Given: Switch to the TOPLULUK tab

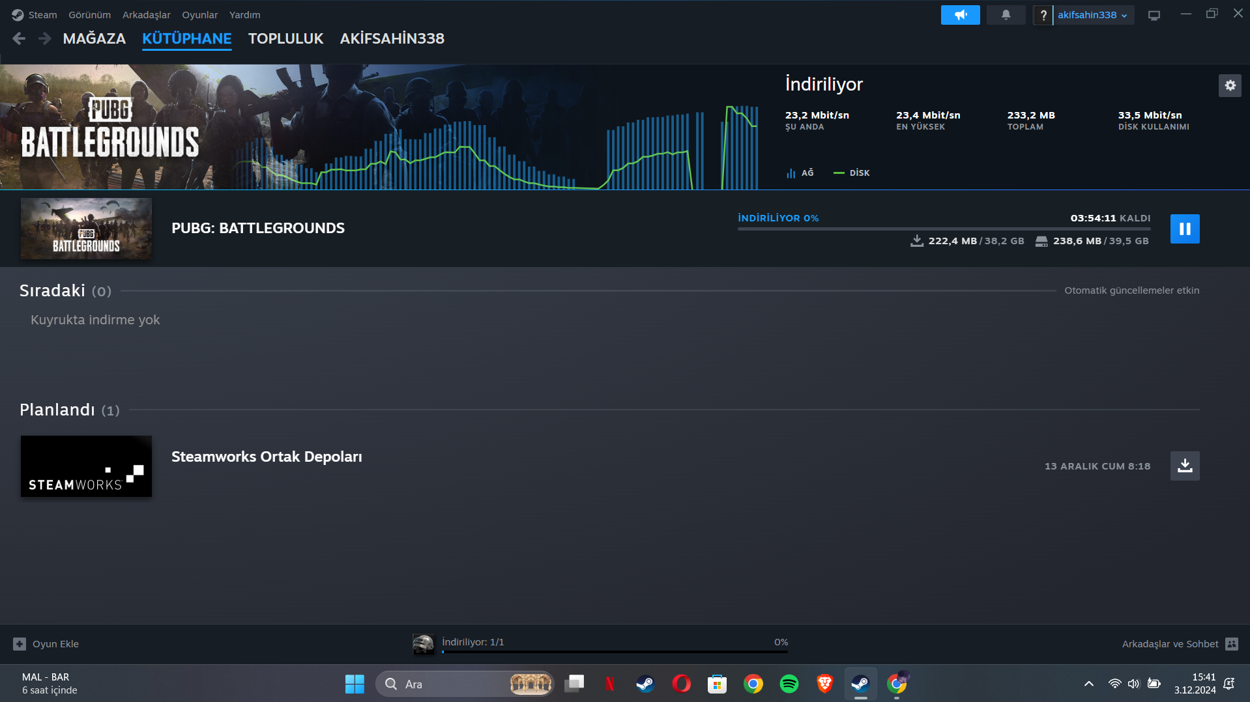Looking at the screenshot, I should point(286,39).
